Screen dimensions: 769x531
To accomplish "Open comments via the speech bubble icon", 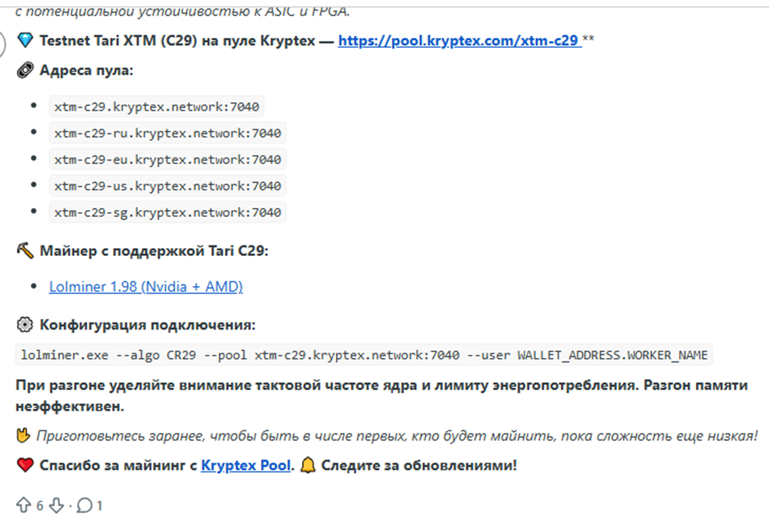I will coord(84,505).
